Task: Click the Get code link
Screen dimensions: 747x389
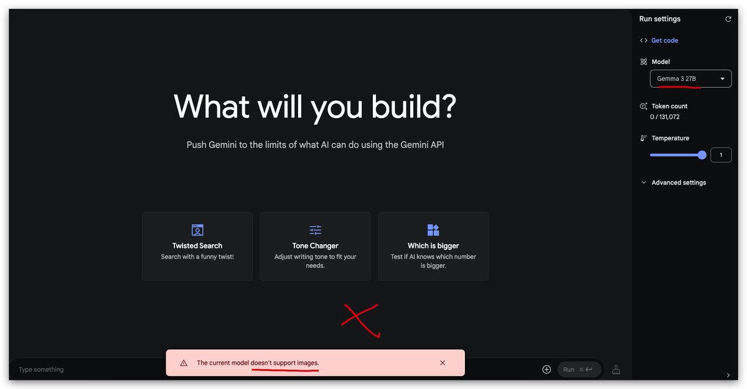Action: [x=665, y=40]
